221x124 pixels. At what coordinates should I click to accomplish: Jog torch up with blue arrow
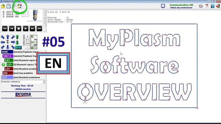pyautogui.click(x=8, y=37)
